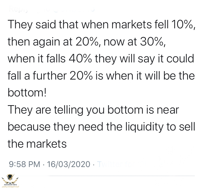Click the final line "the markets"
This screenshot has width=198, height=188.
pos(37,144)
